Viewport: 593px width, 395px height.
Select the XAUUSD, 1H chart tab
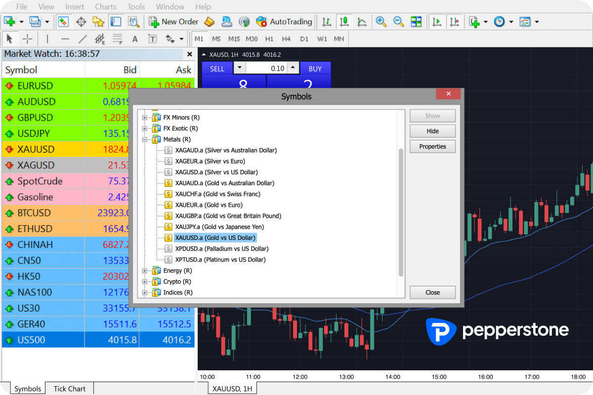point(232,389)
